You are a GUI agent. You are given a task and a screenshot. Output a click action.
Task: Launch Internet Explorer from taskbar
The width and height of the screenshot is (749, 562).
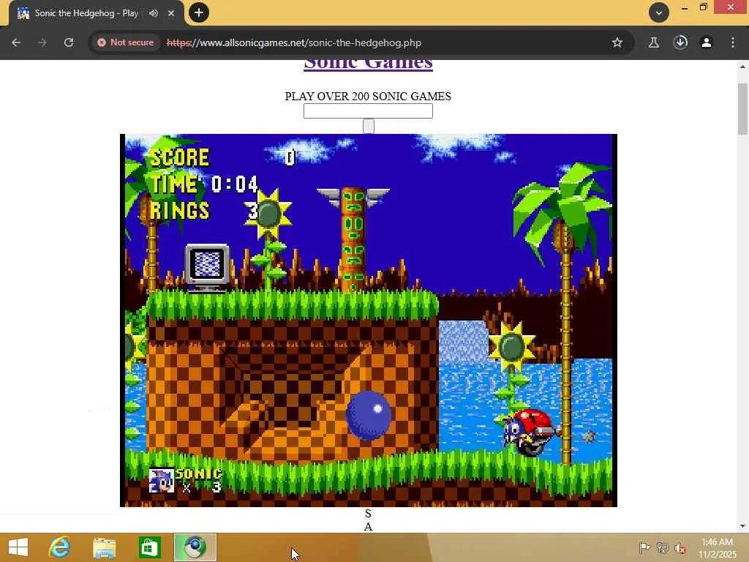60,547
